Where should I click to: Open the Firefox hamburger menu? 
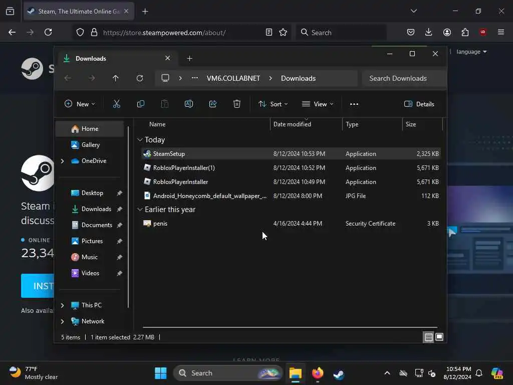point(501,32)
